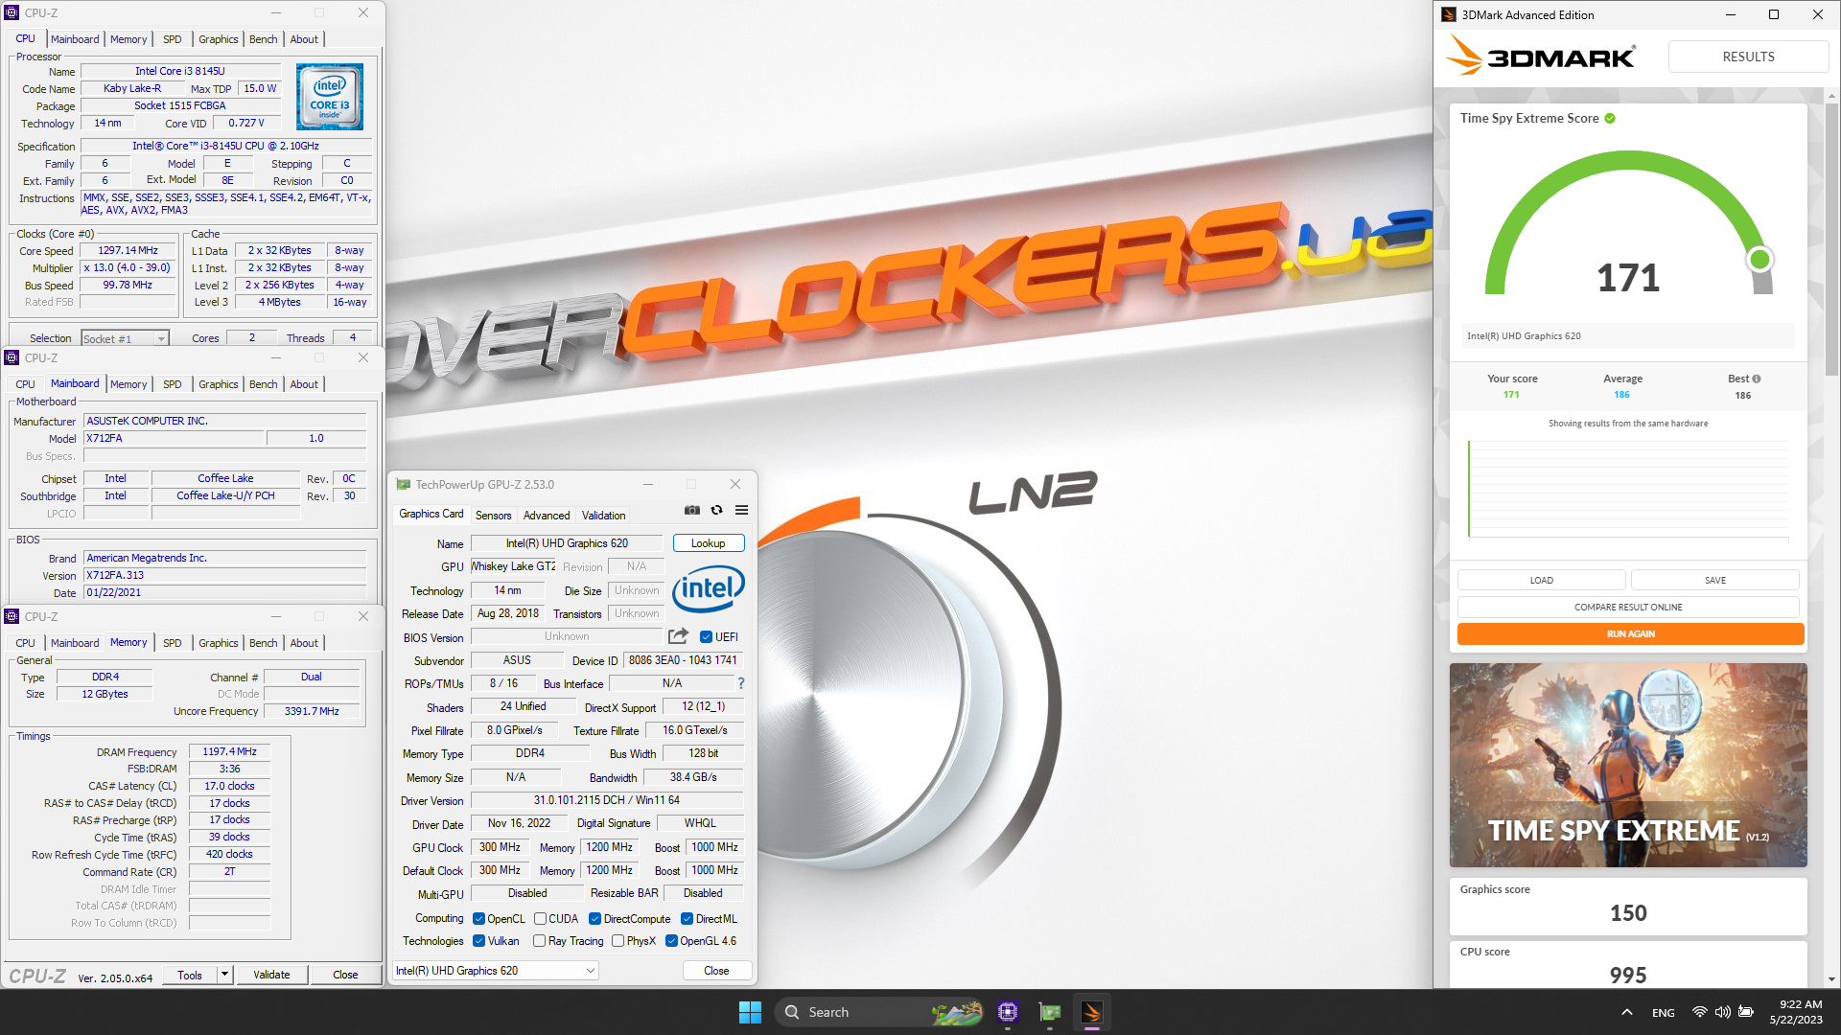Open the Validation tab in GPU-Z
Viewport: 1841px width, 1035px height.
pos(603,516)
